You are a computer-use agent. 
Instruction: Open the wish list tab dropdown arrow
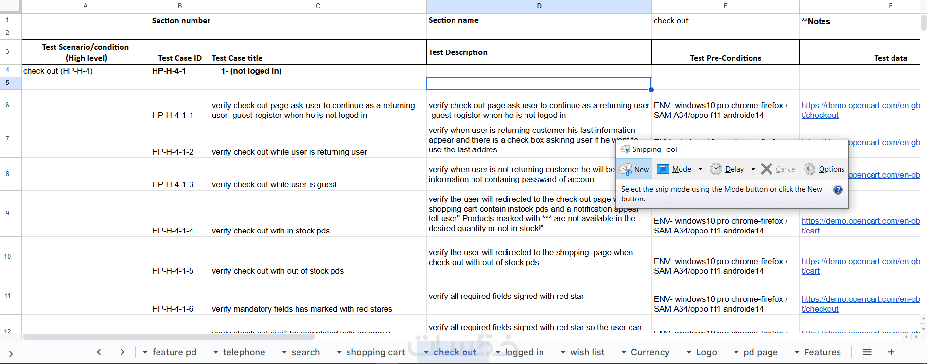[x=563, y=352]
